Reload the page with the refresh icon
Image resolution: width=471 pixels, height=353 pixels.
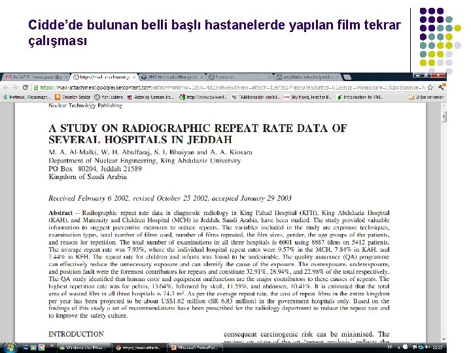point(26,88)
